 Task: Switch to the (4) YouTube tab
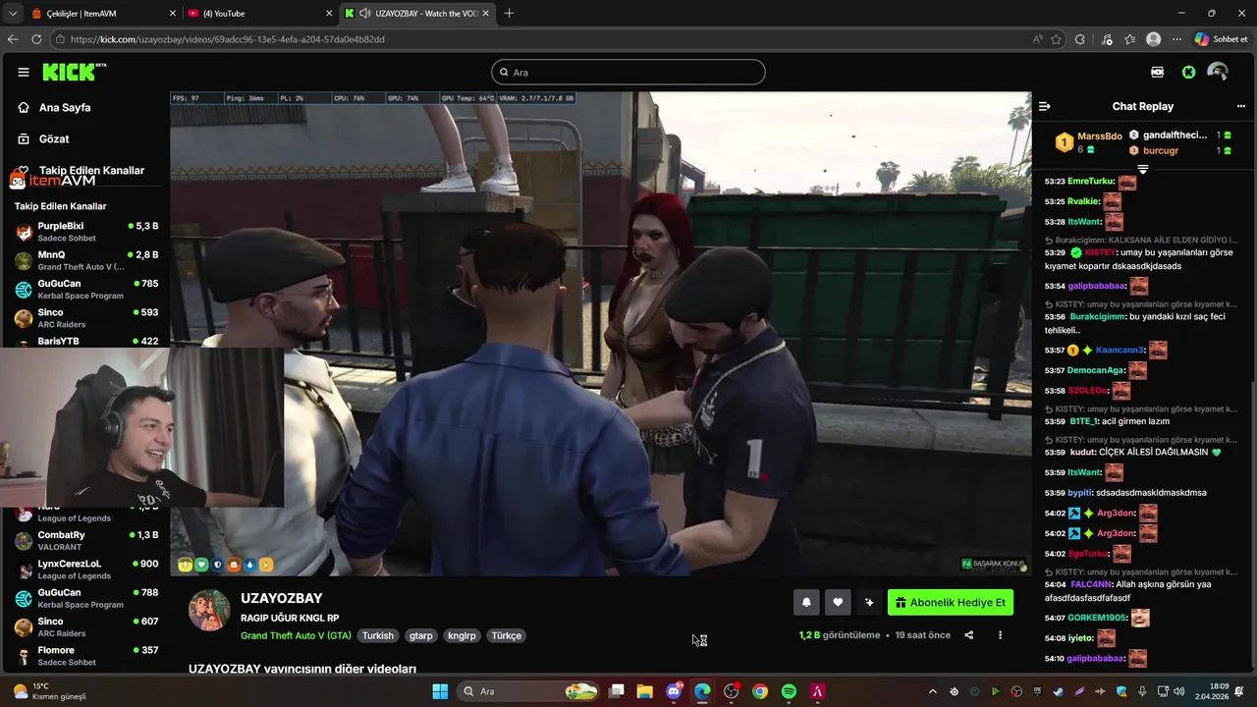(x=260, y=13)
